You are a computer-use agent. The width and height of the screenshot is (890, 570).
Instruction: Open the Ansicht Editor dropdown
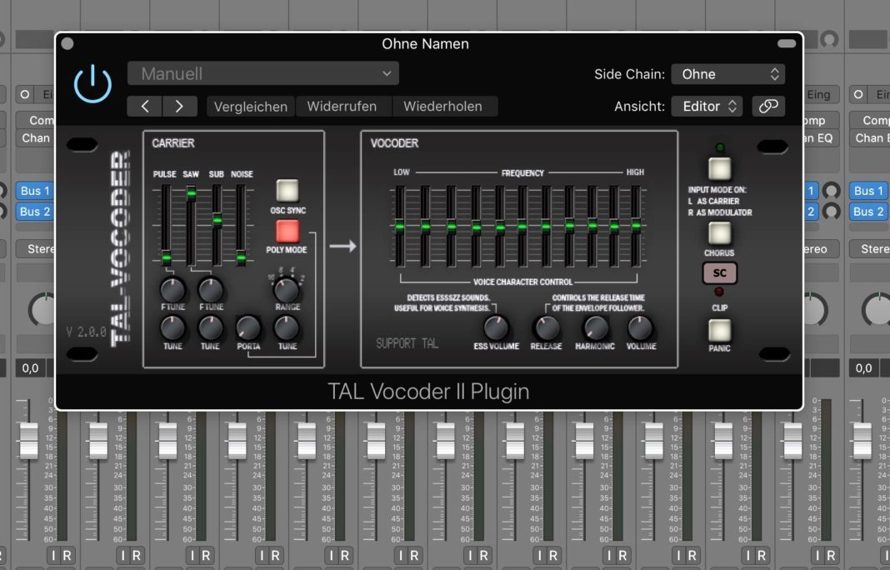pos(707,106)
